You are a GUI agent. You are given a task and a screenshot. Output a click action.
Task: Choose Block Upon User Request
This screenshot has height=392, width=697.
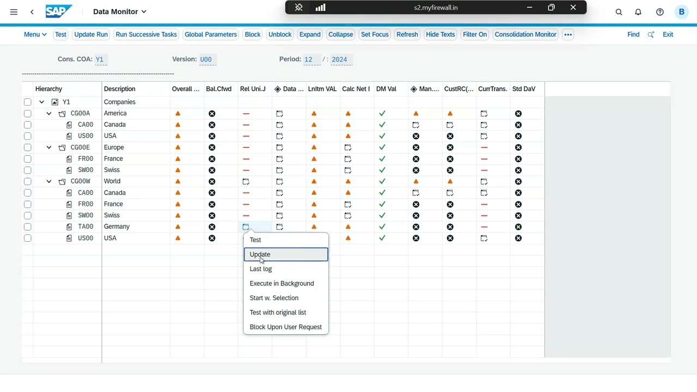coord(286,327)
